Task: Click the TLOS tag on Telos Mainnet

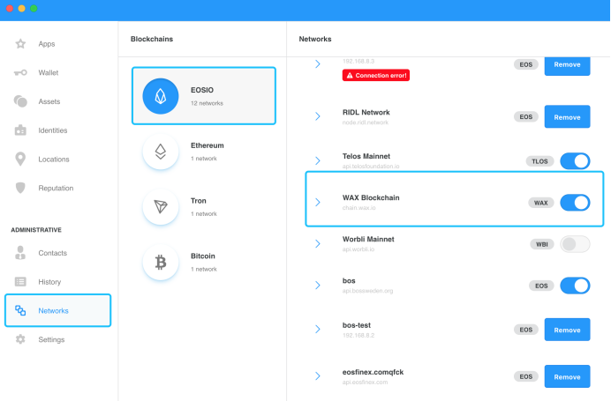Action: (539, 161)
